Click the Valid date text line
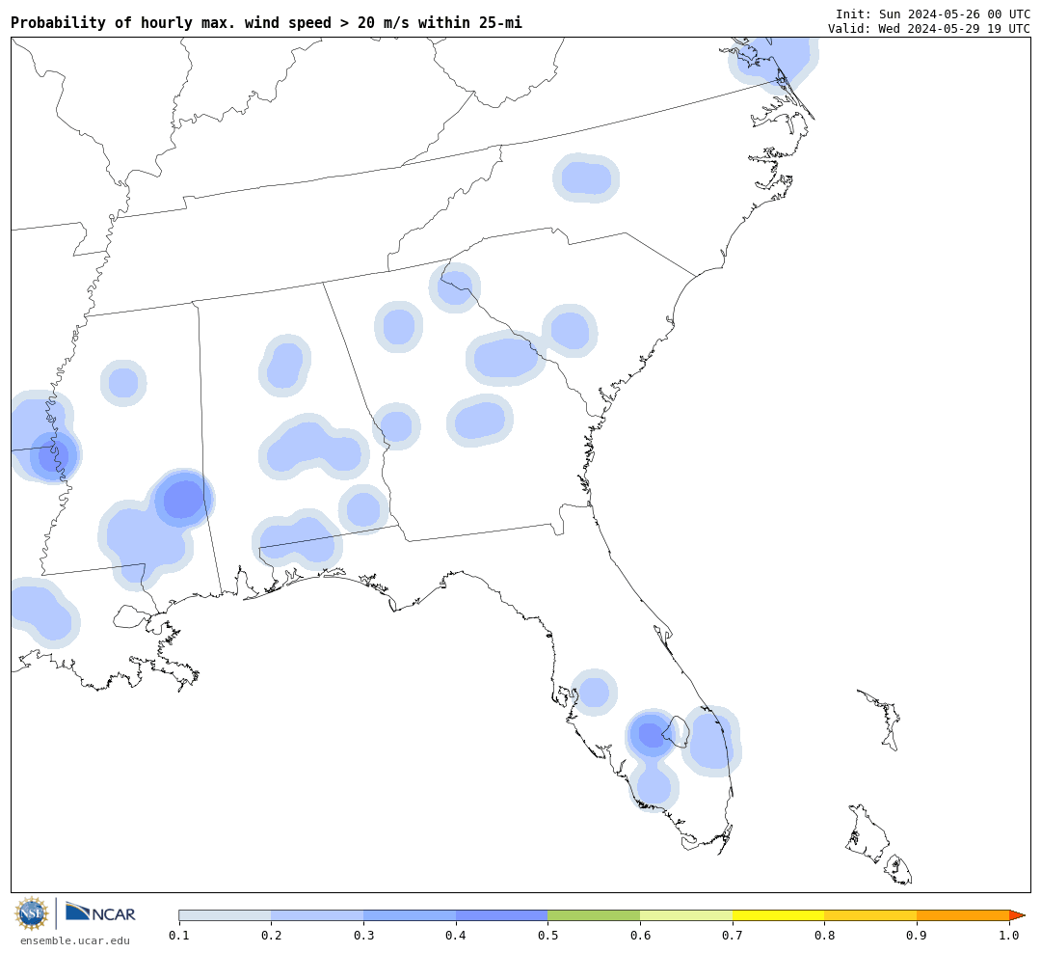 pos(929,29)
